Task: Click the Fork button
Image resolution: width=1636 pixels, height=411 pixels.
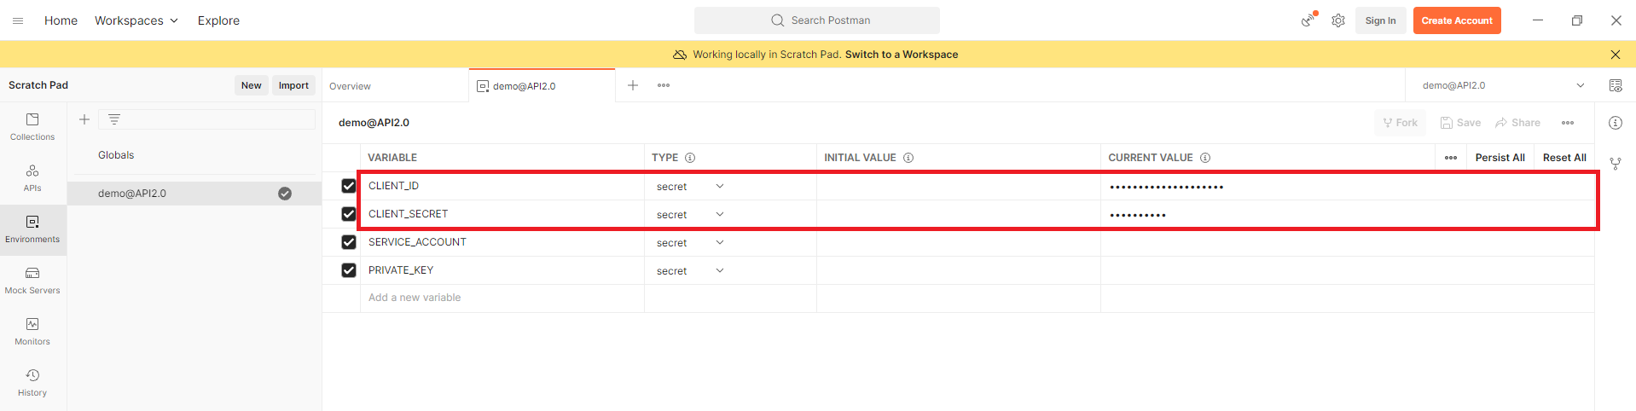Action: pyautogui.click(x=1400, y=123)
